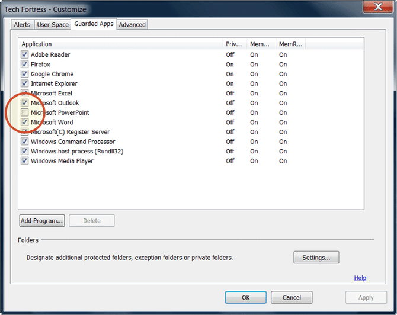Switch to the Alerts tab

[x=22, y=24]
